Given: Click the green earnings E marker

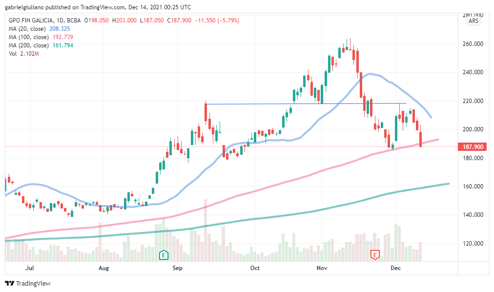Looking at the screenshot, I should click(x=164, y=254).
